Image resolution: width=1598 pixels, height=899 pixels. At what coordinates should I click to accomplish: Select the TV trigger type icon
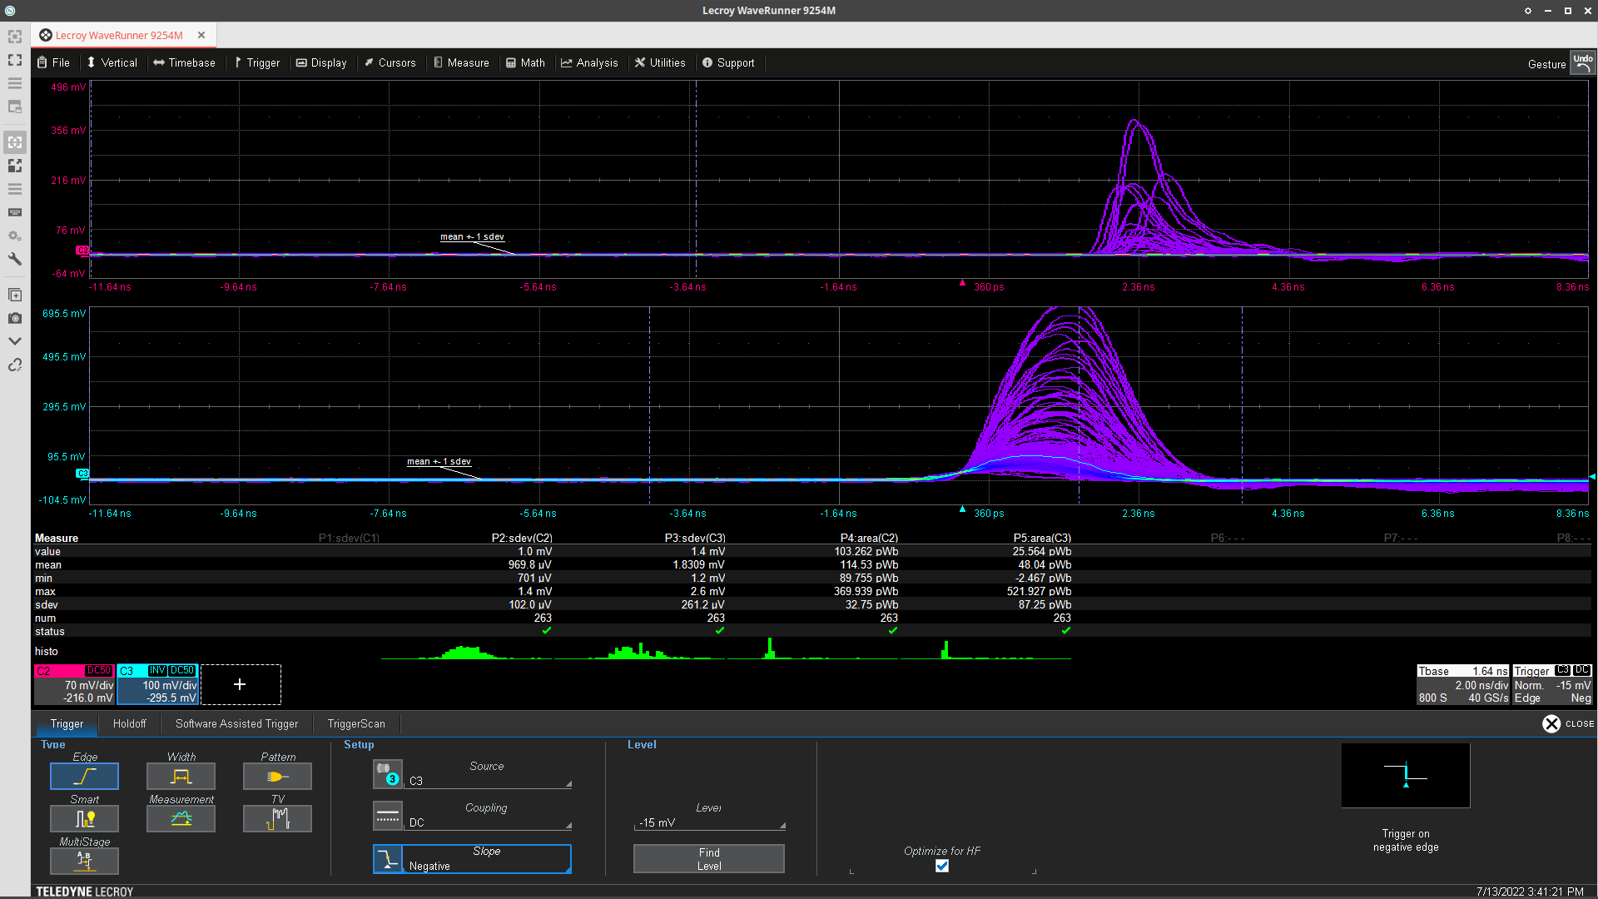277,818
